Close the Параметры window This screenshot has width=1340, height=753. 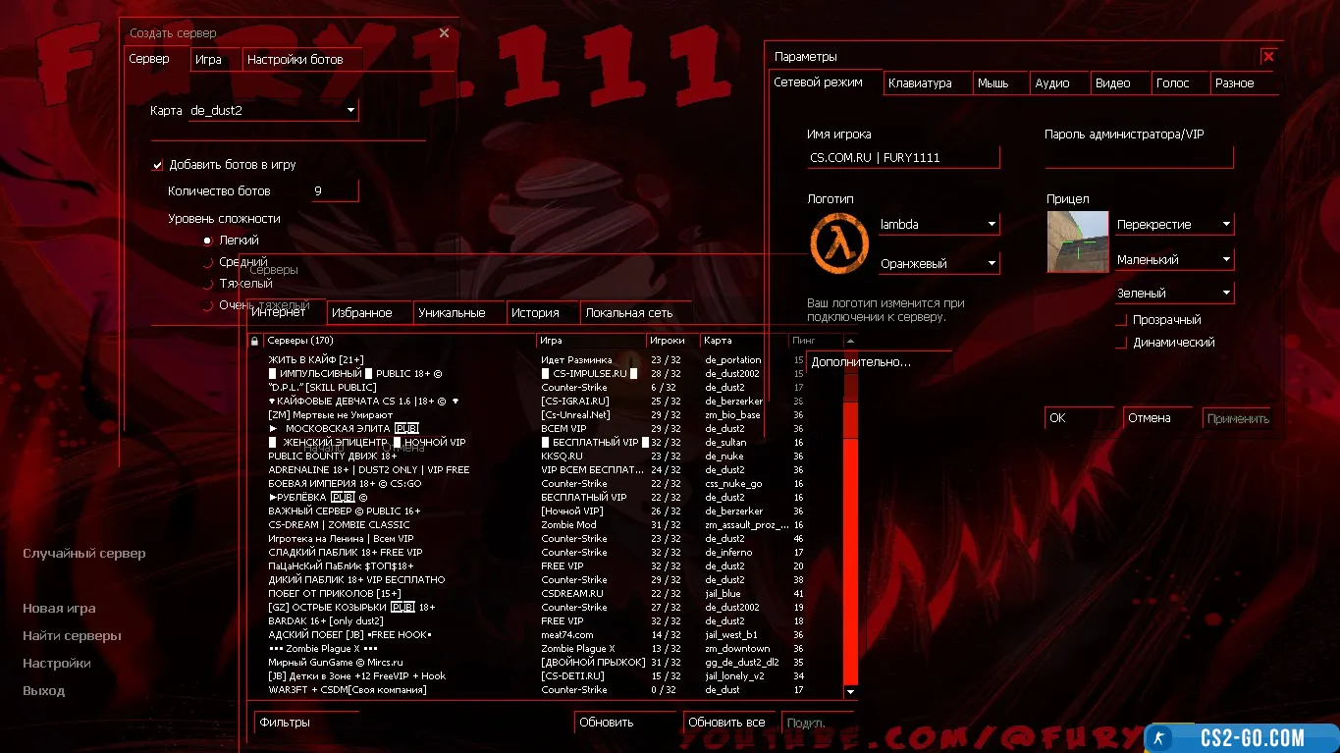point(1268,57)
